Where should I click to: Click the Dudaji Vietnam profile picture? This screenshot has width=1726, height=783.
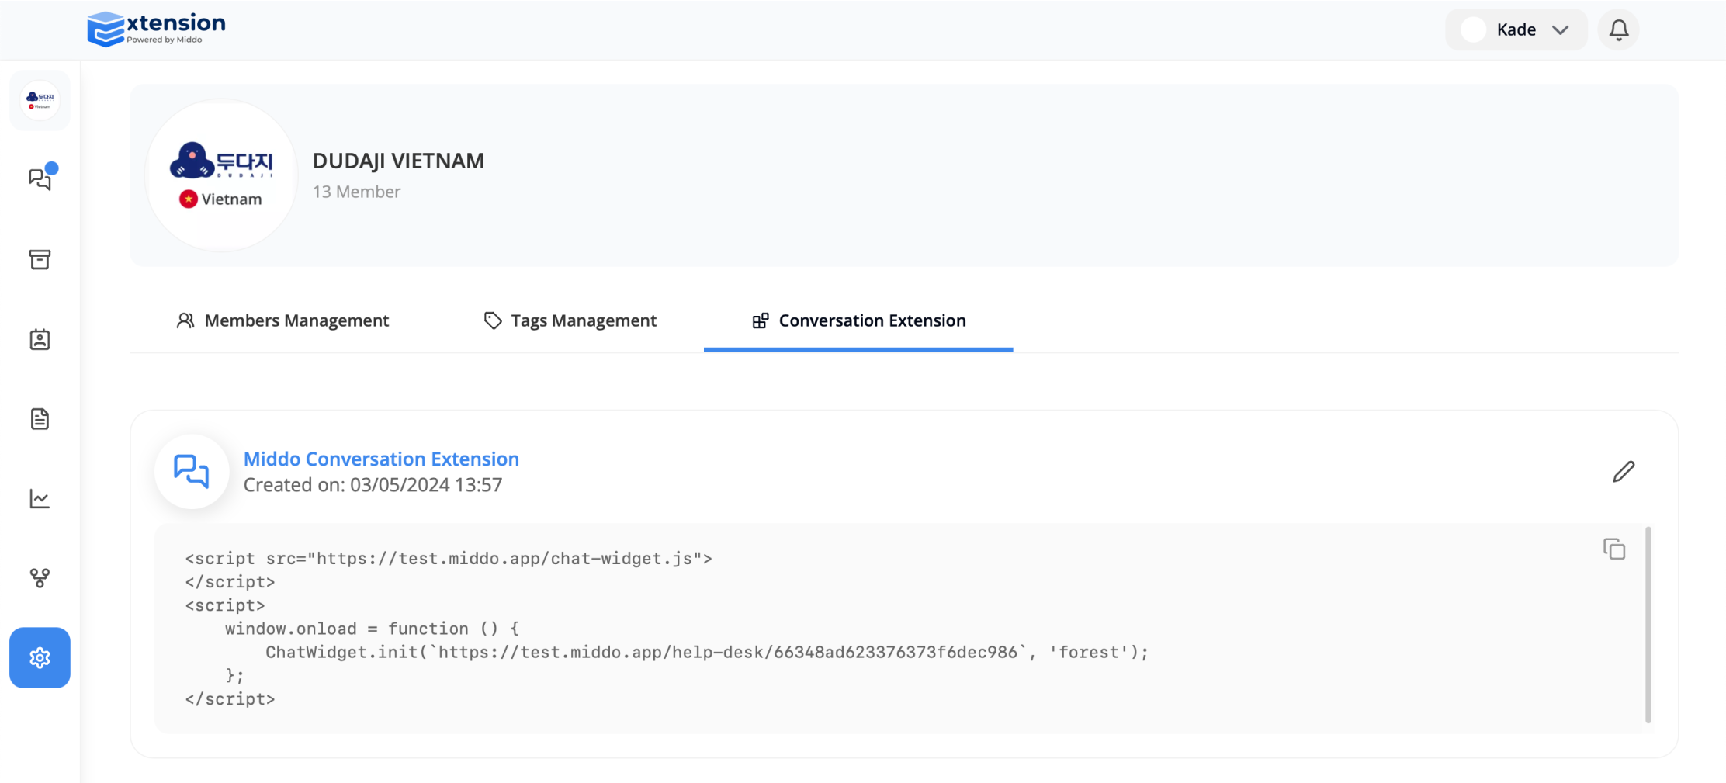tap(221, 175)
